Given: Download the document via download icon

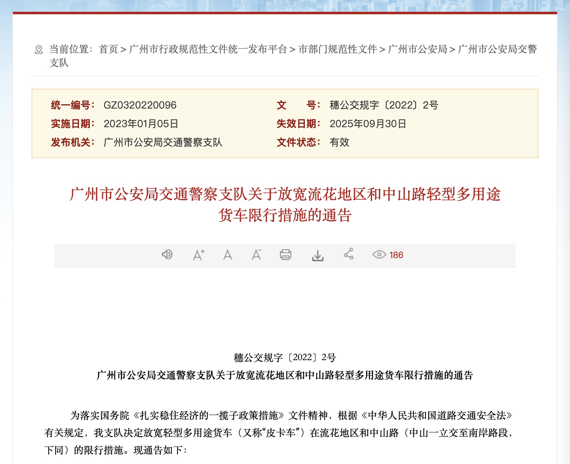Looking at the screenshot, I should [x=318, y=255].
